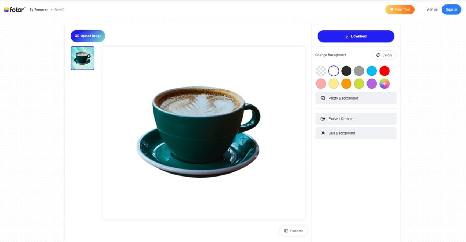Click the Upload Image button
Screen dimensions: 466x242
click(88, 36)
